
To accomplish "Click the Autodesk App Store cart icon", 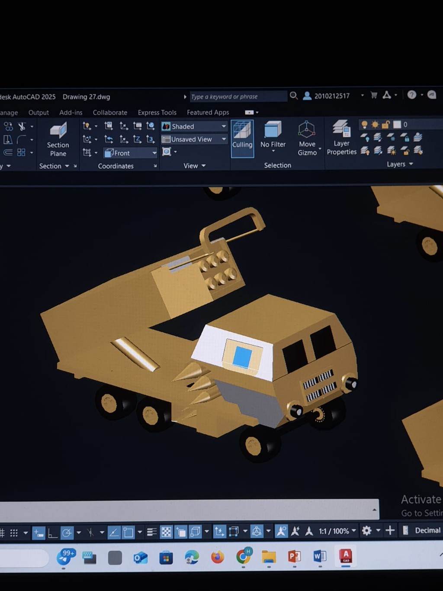I will (x=374, y=95).
